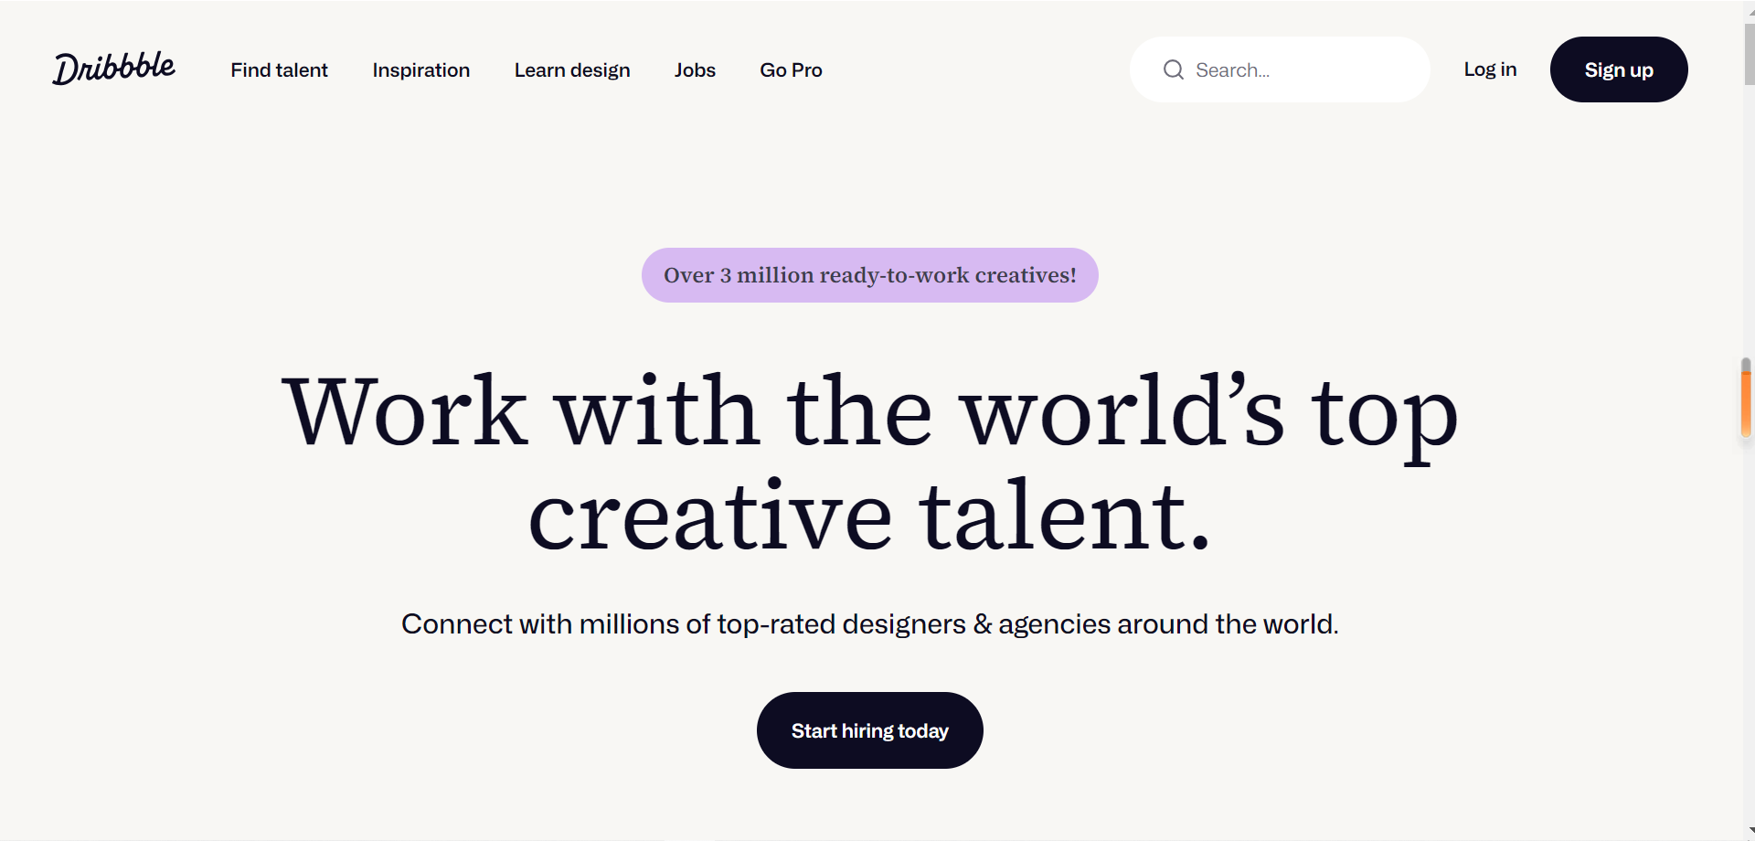
Task: Click the page scrollbar thumb at top
Action: 1750,53
